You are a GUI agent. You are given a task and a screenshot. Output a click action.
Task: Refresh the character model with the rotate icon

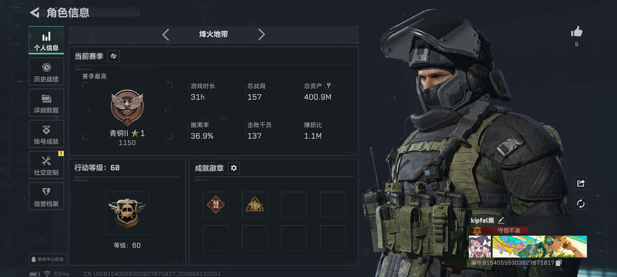tap(581, 204)
